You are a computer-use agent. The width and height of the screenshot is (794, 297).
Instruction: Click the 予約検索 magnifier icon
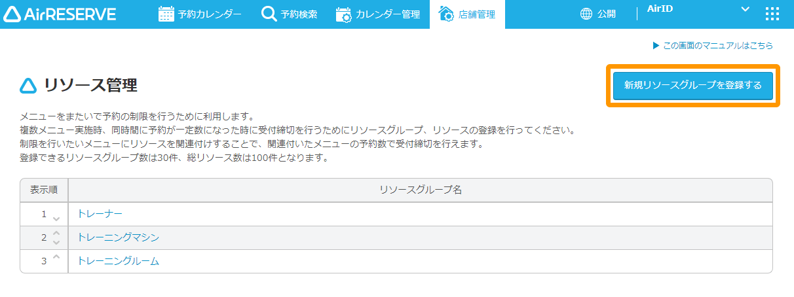269,14
